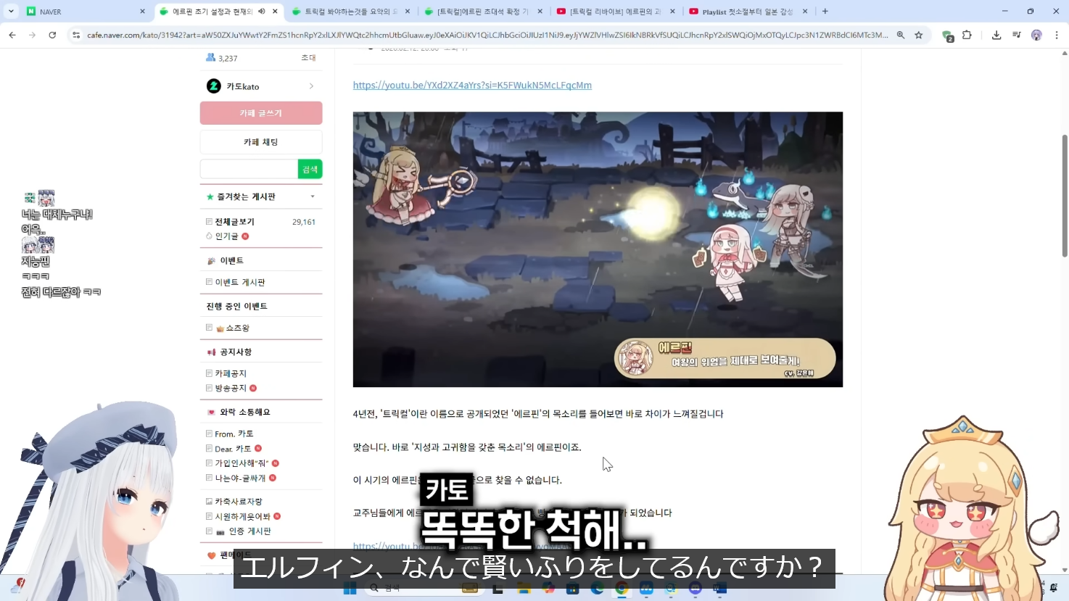Click the zoom magnifier icon in address bar

pos(901,35)
